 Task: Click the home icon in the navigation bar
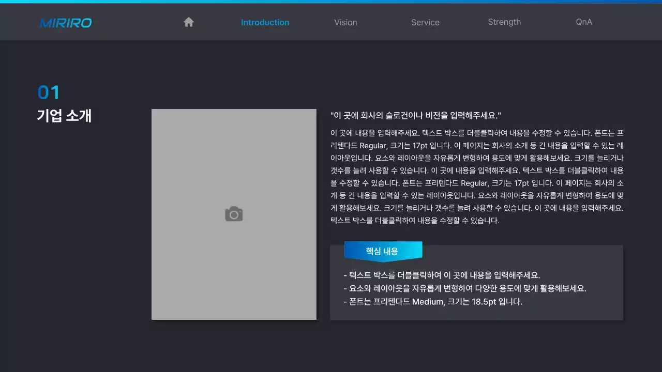pos(188,22)
